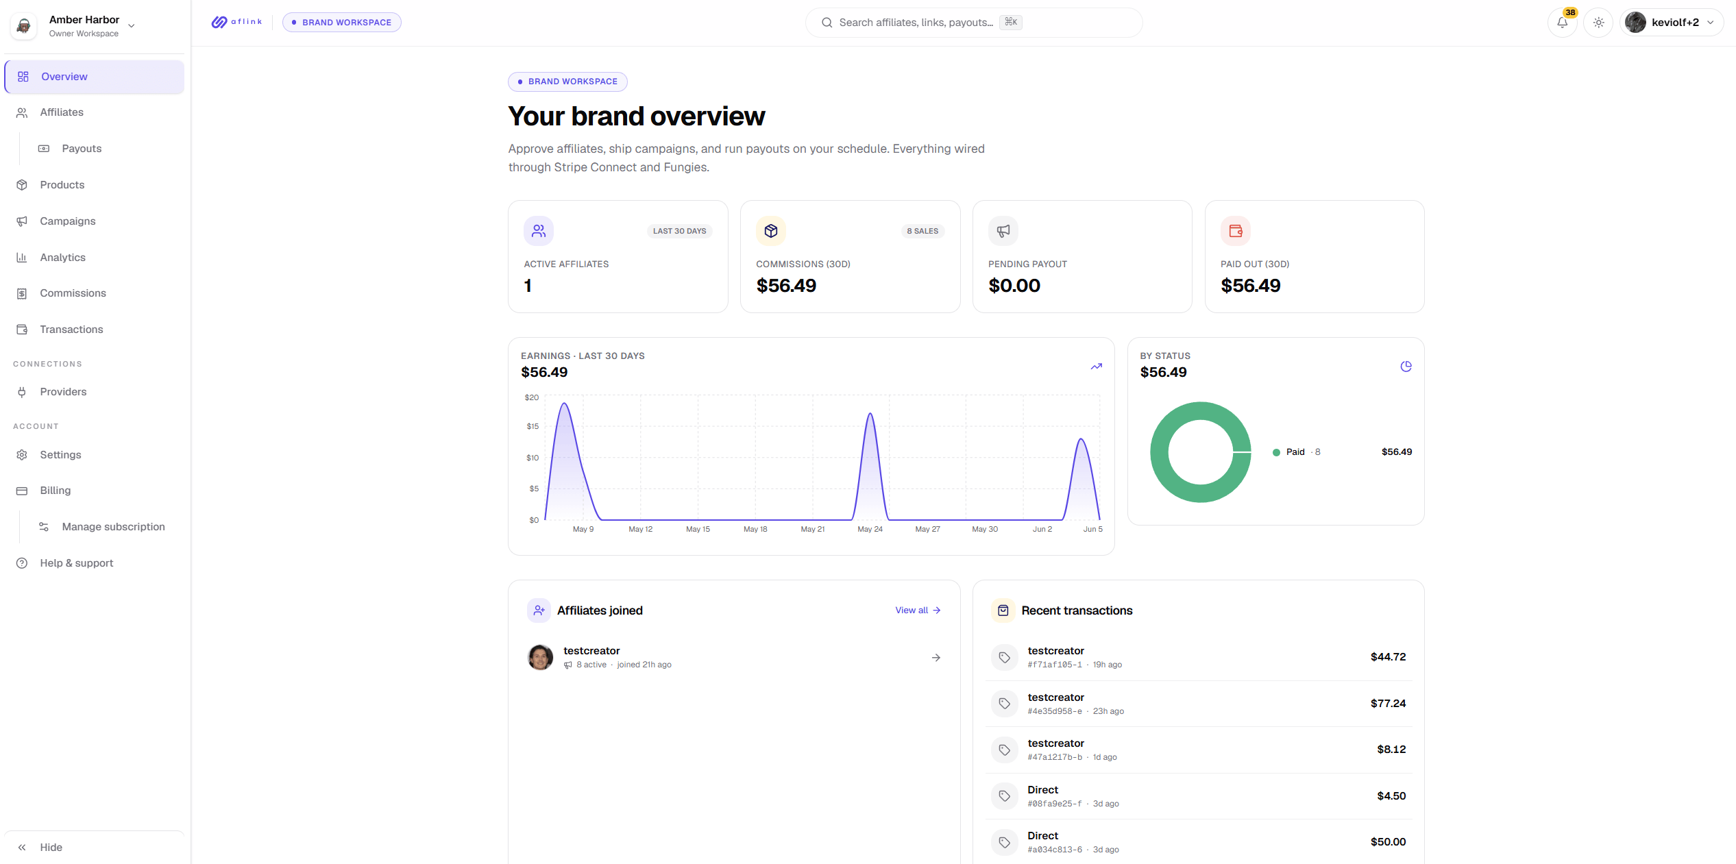This screenshot has height=864, width=1736.
Task: Click the Commissions receipt icon in sidebar
Action: 22,293
